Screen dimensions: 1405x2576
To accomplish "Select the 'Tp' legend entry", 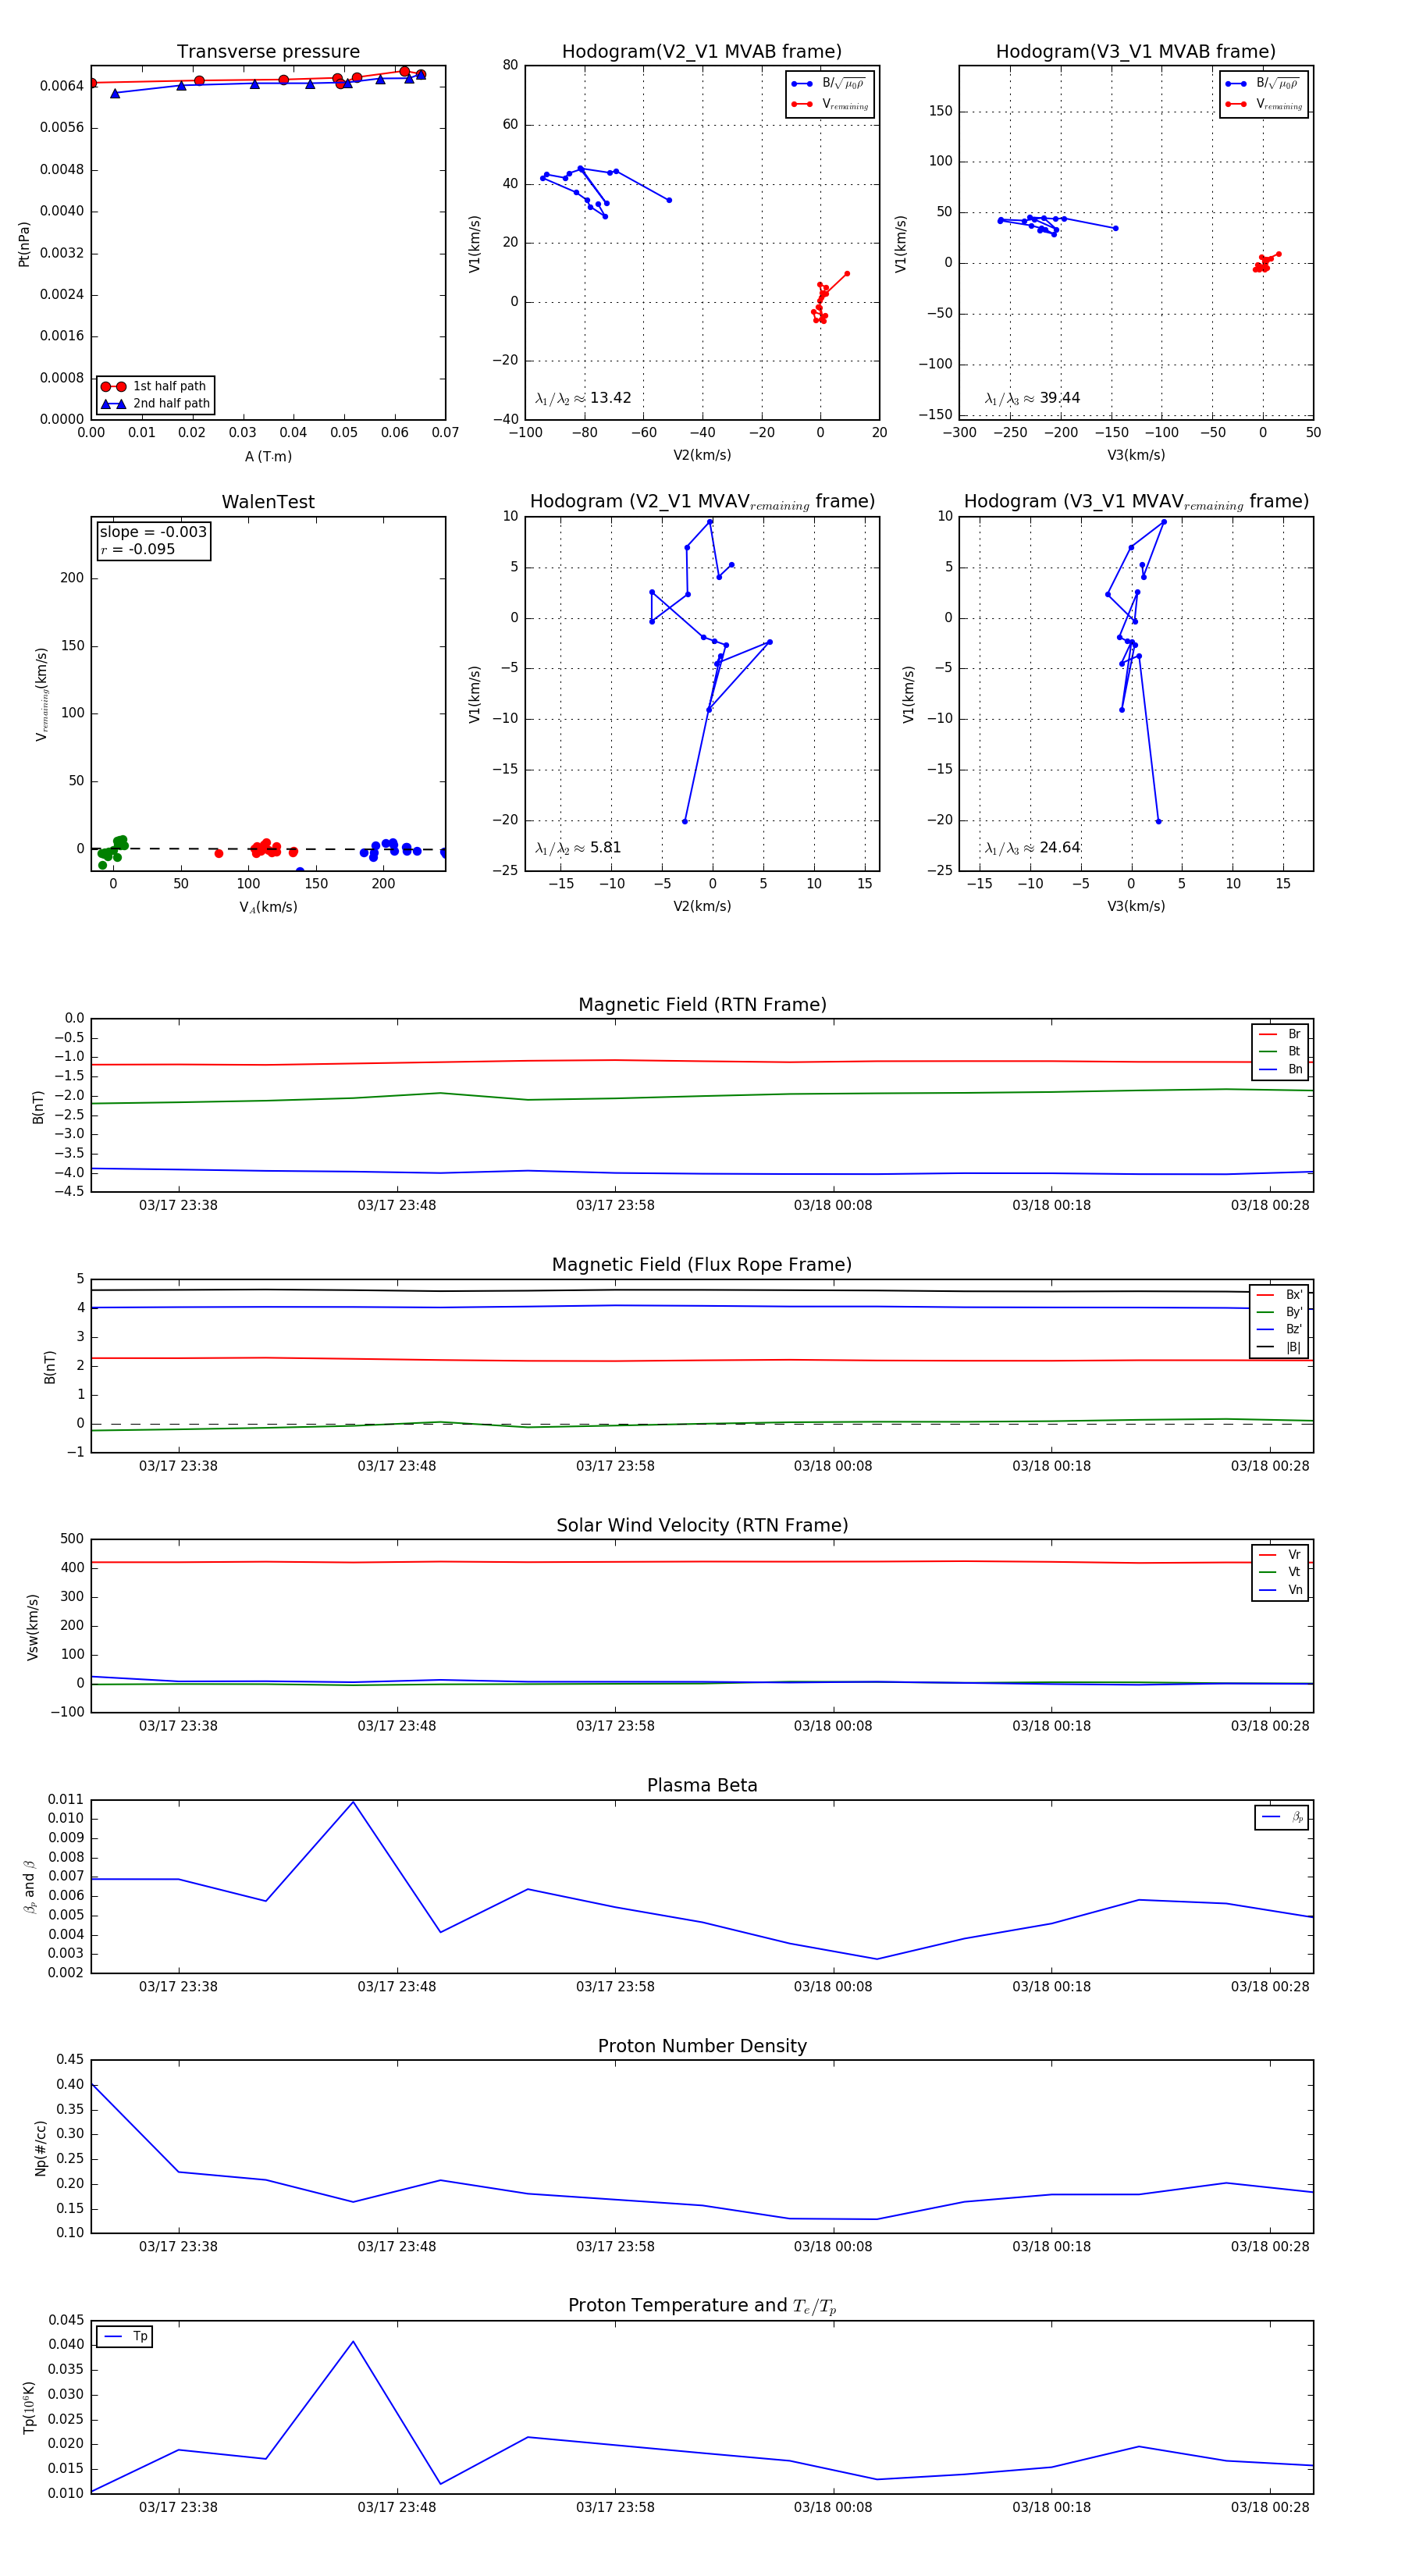I will click(125, 2336).
